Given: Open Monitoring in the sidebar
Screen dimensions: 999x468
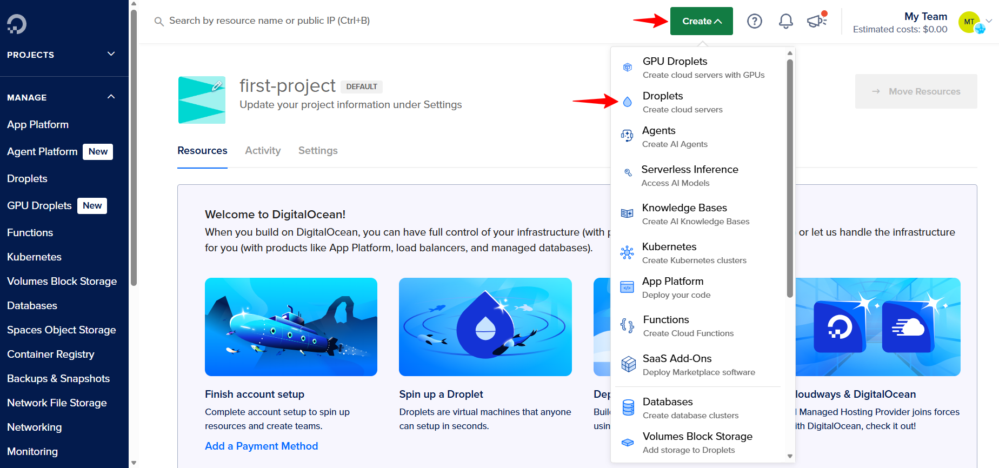Looking at the screenshot, I should [x=32, y=451].
